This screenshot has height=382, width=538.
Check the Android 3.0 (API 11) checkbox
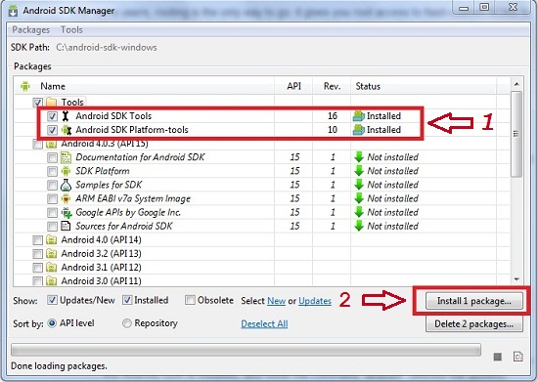pos(37,281)
